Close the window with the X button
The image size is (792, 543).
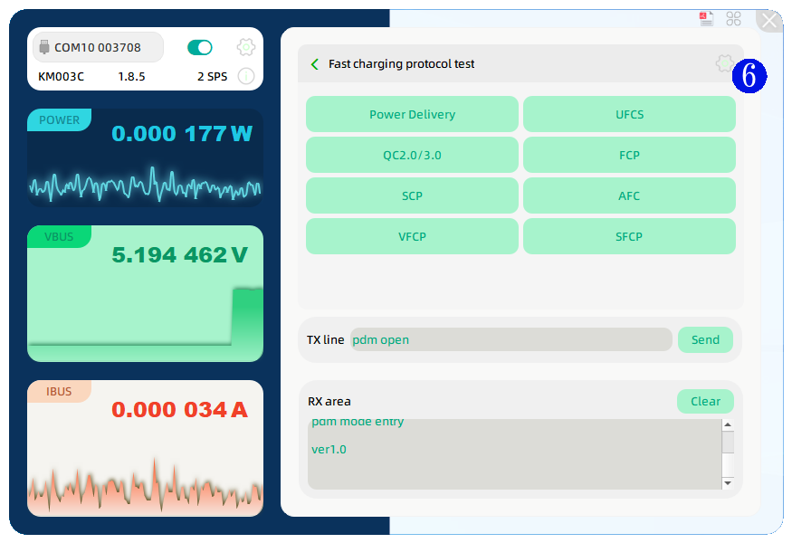click(x=769, y=21)
